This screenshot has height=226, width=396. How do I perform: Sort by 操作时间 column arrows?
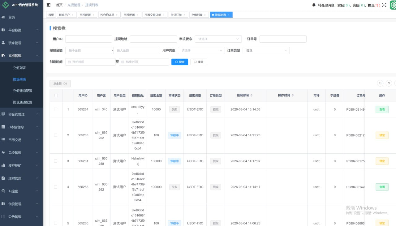(x=293, y=96)
